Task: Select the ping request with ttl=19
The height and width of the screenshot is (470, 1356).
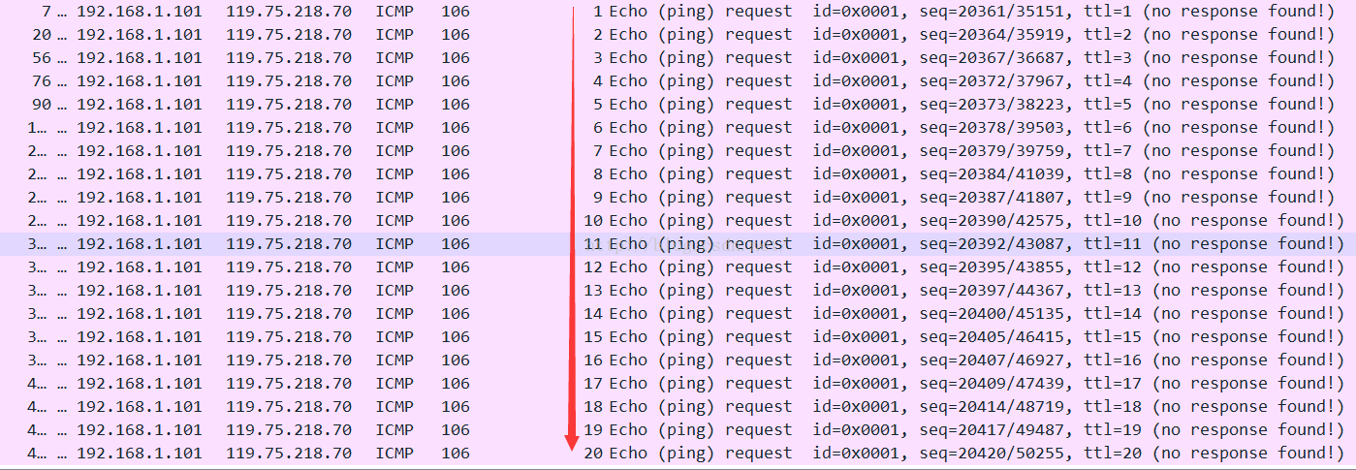Action: pyautogui.click(x=678, y=430)
